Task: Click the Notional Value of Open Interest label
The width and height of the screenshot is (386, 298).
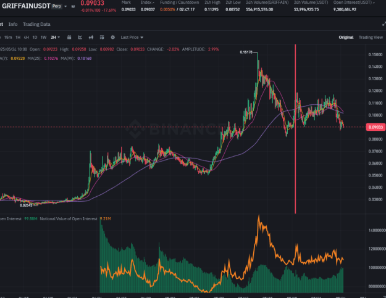Action: click(x=69, y=219)
